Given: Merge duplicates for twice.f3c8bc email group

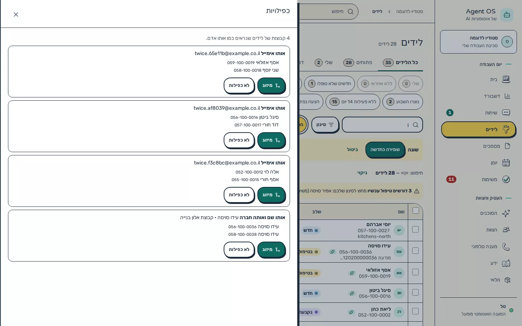Looking at the screenshot, I should (x=272, y=195).
